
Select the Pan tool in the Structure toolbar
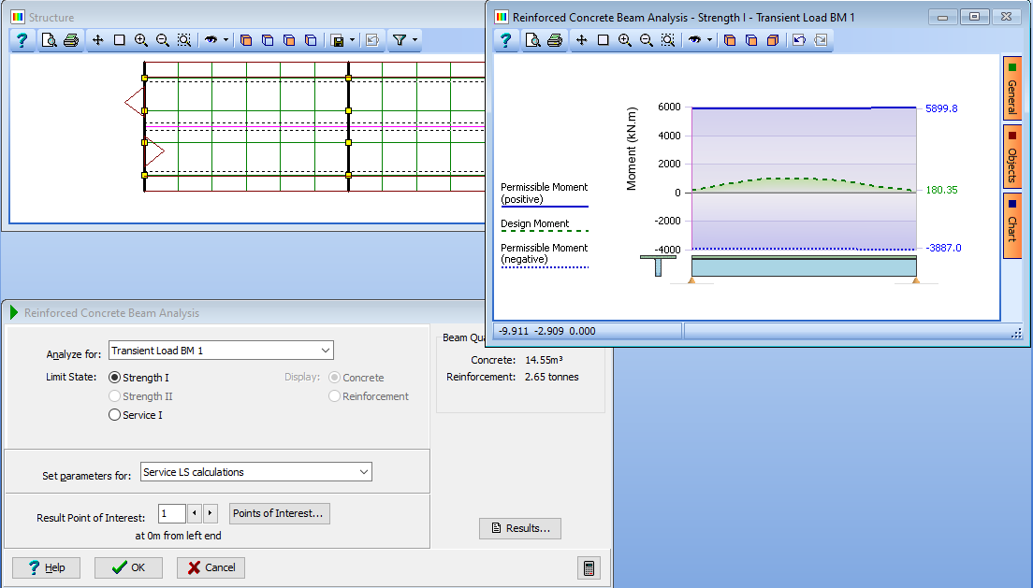click(98, 40)
